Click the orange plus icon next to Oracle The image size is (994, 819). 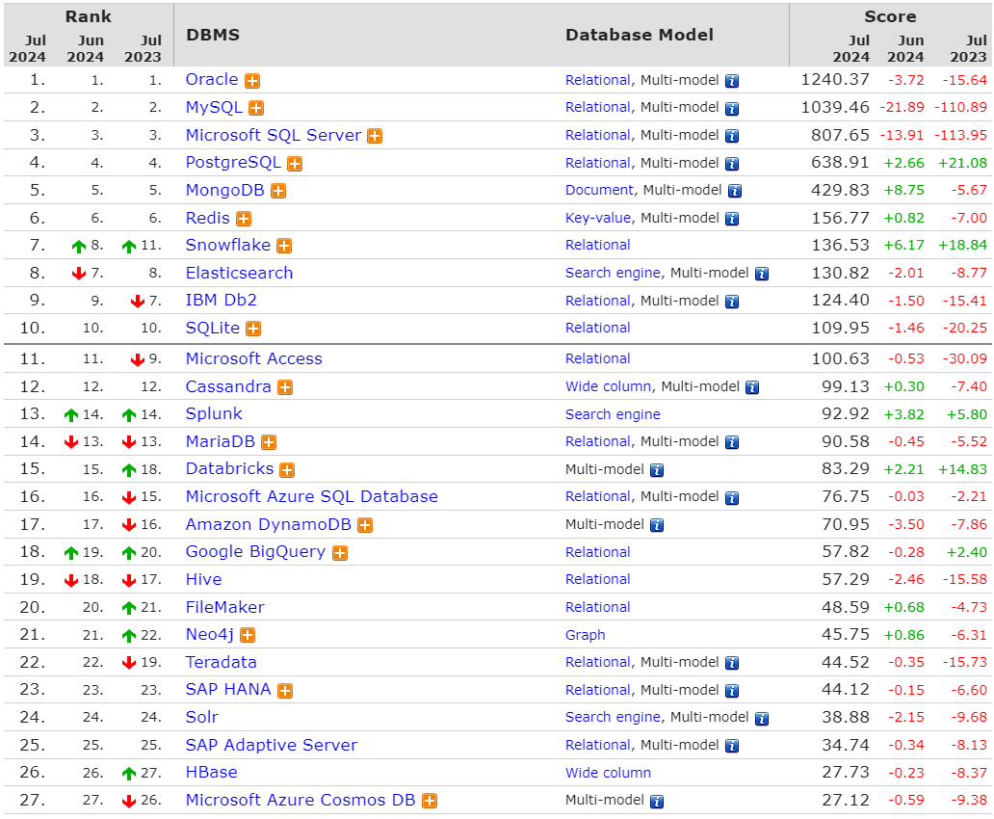point(252,81)
